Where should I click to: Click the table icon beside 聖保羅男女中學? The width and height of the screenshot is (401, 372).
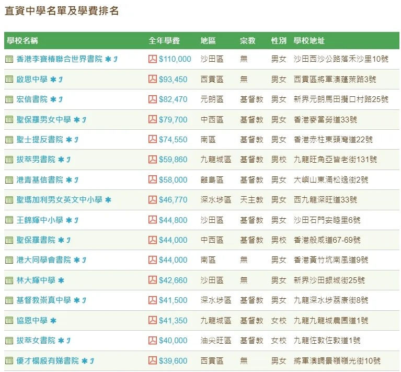tap(9, 119)
